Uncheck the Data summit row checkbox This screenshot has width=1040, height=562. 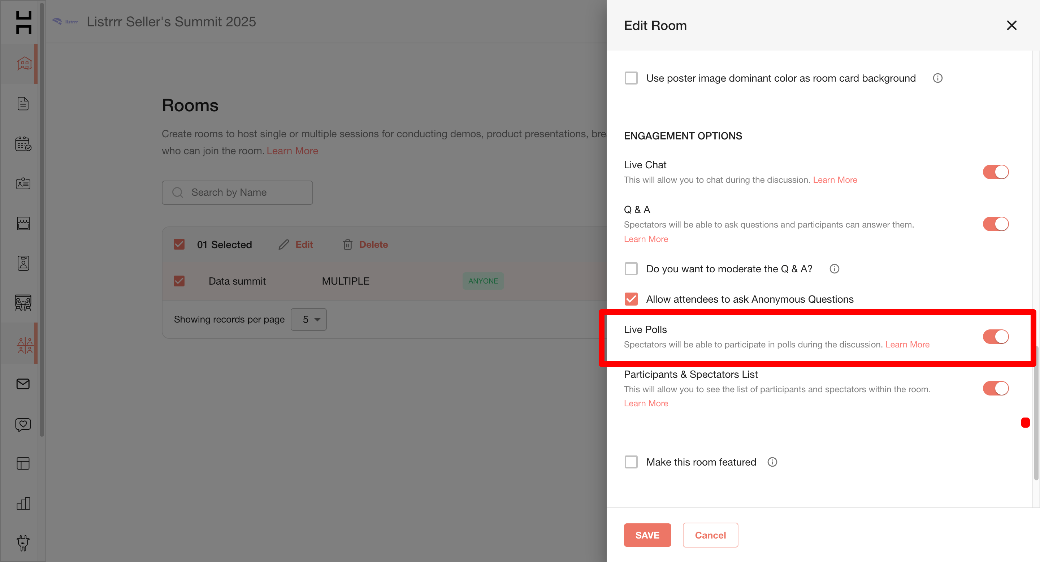179,281
